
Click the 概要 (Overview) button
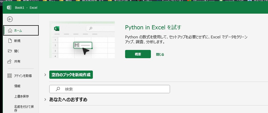point(138,54)
